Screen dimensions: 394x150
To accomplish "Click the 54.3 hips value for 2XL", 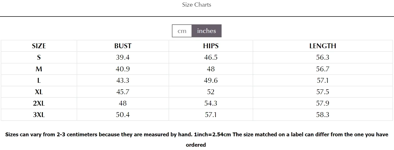I will pyautogui.click(x=211, y=103).
